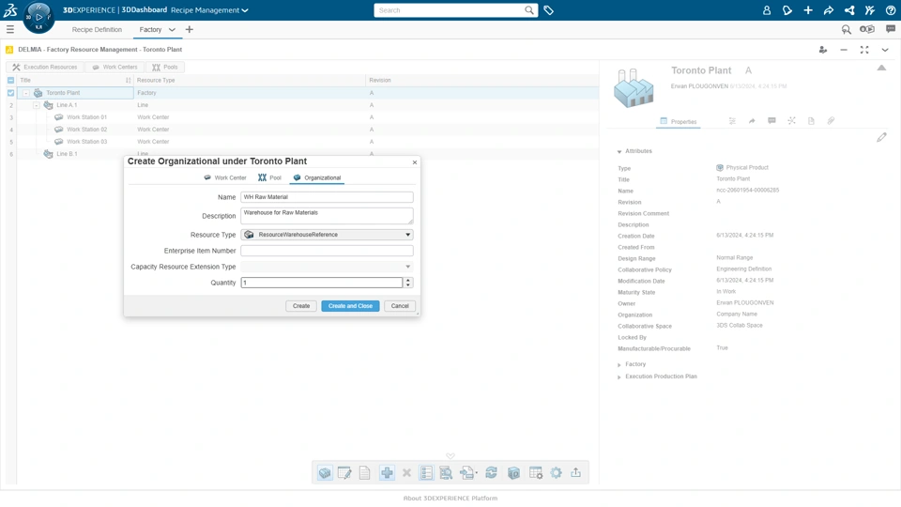Open Capacity Resource Extension Type dropdown
Screen dimensions: 901x507
(x=327, y=267)
